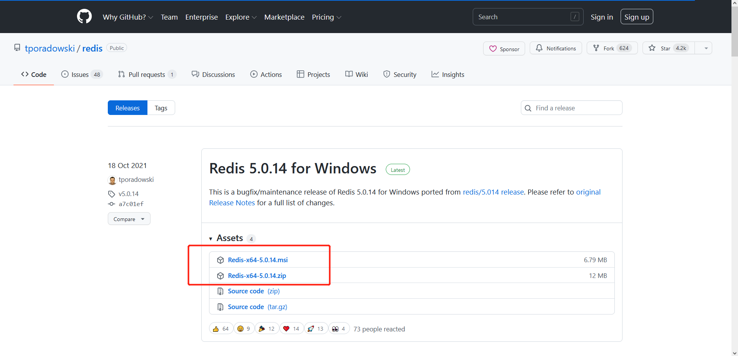Click the Star icon
Image resolution: width=738 pixels, height=356 pixels.
point(652,48)
